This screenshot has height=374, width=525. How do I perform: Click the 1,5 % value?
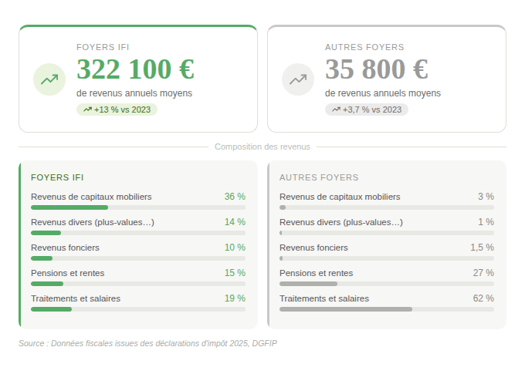click(482, 248)
